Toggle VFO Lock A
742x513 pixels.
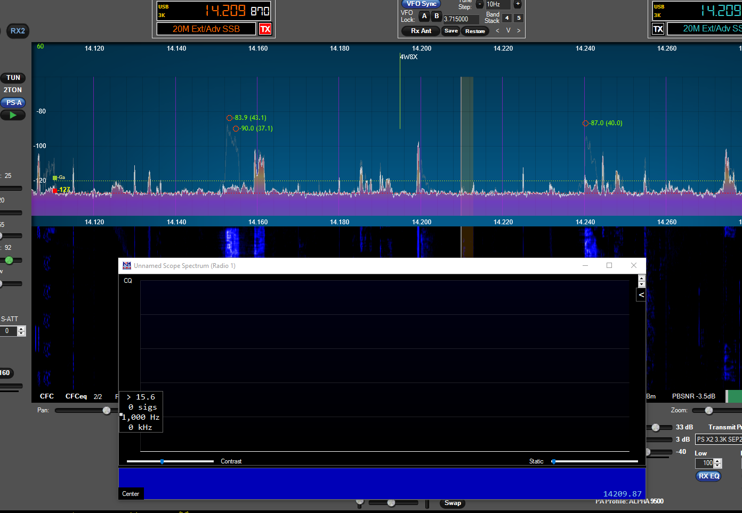[424, 17]
